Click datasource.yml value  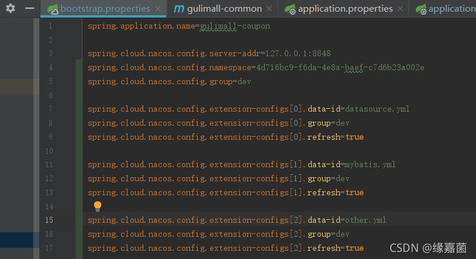pyautogui.click(x=377, y=109)
